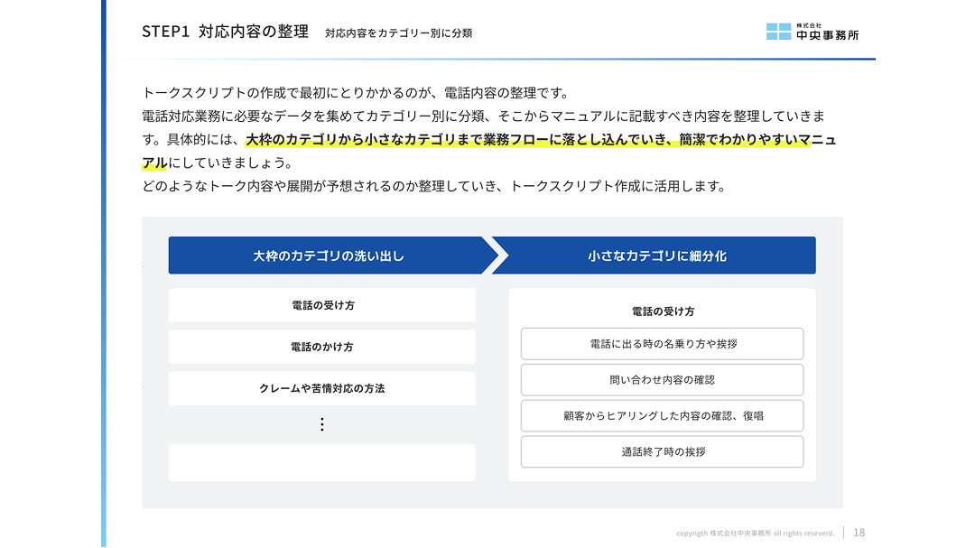Select the クレームや苦情対応の方法 box
The height and width of the screenshot is (548, 975).
322,389
